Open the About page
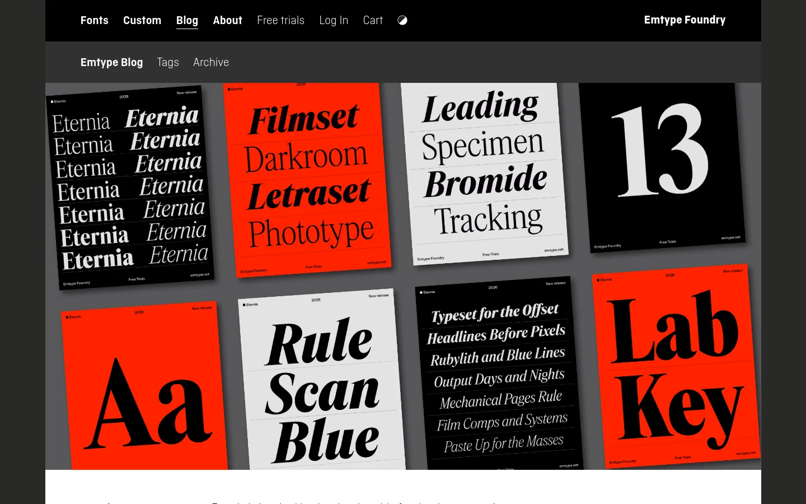Viewport: 806px width, 504px height. tap(227, 20)
